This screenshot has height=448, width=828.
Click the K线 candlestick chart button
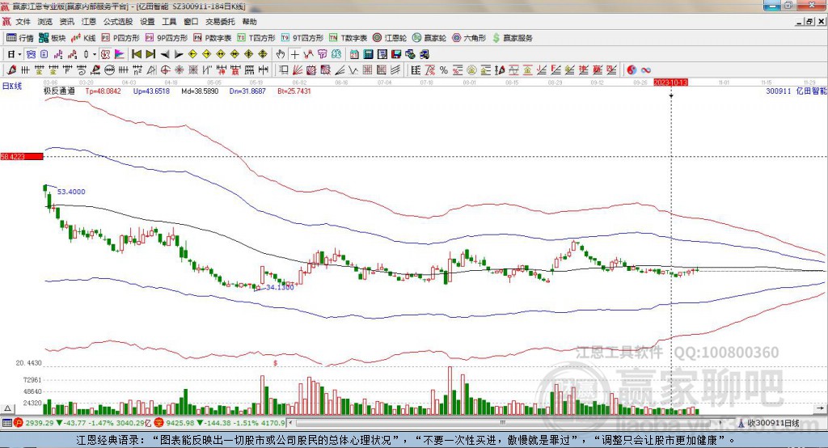(84, 38)
